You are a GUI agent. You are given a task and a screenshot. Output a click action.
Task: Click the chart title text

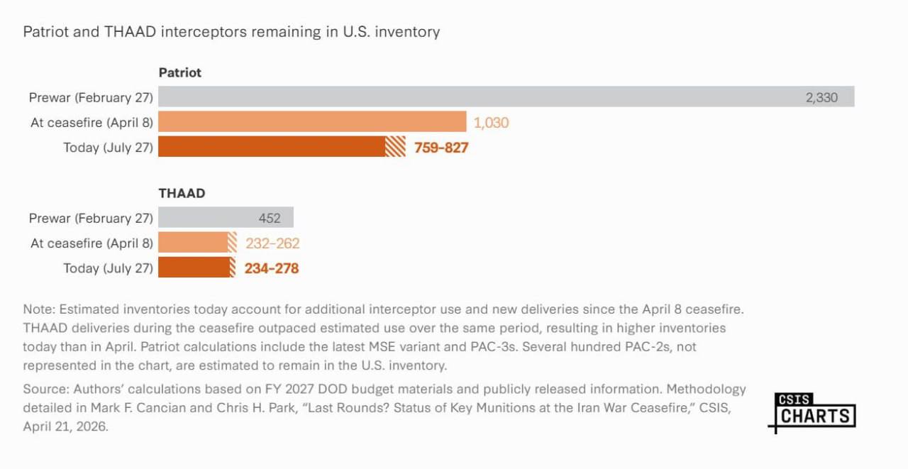(x=231, y=32)
